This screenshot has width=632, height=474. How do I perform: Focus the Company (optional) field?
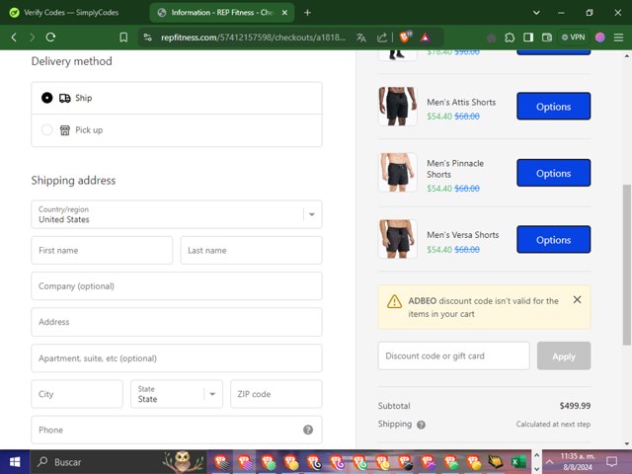[x=177, y=286]
